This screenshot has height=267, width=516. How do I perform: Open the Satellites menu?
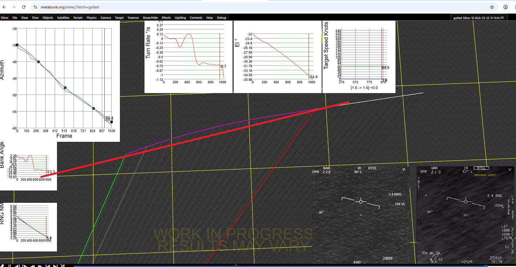63,18
